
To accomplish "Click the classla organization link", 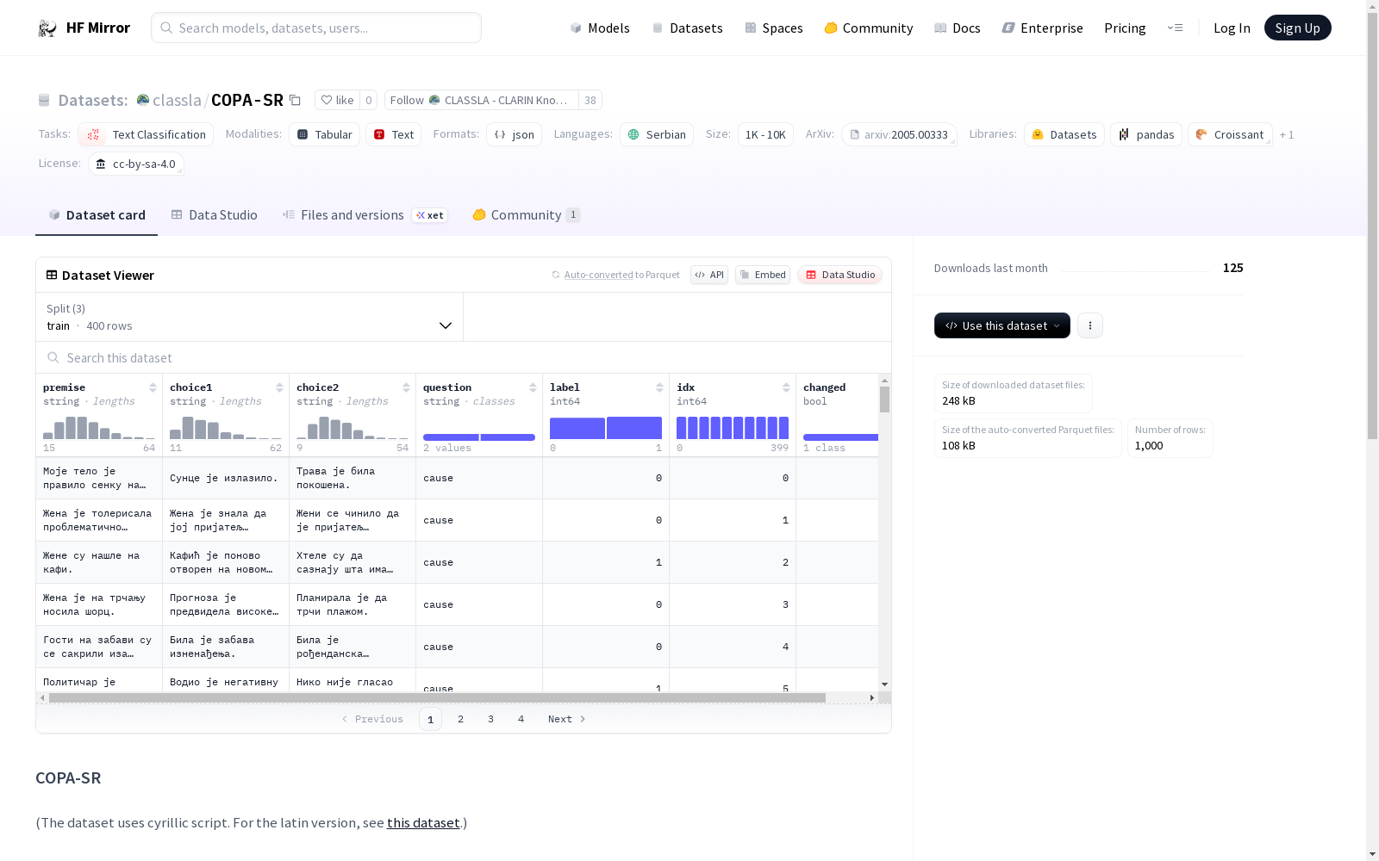I will [177, 100].
